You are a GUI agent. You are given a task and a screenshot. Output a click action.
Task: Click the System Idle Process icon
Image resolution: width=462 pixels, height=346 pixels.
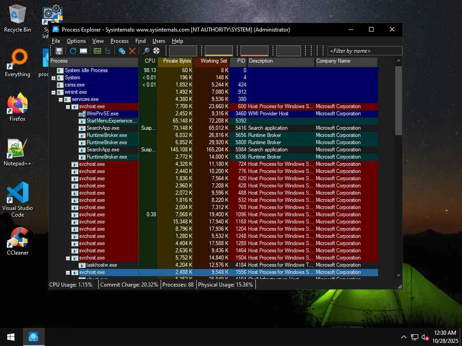click(60, 71)
